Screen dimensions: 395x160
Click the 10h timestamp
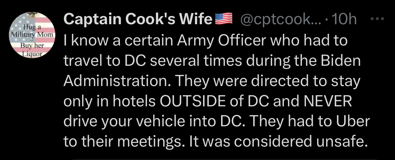[x=344, y=20]
